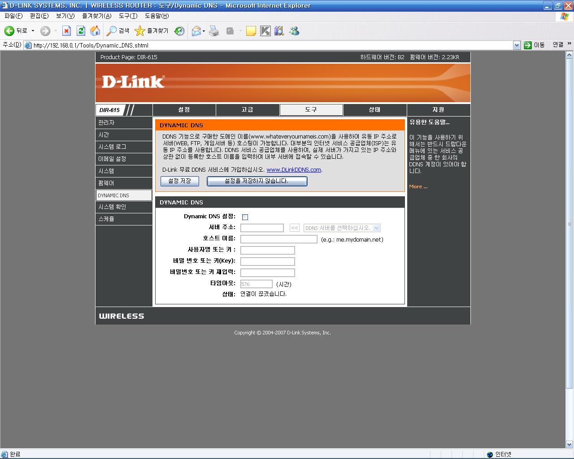The image size is (574, 459).
Task: Click the green Go arrow by address bar
Action: [528, 45]
